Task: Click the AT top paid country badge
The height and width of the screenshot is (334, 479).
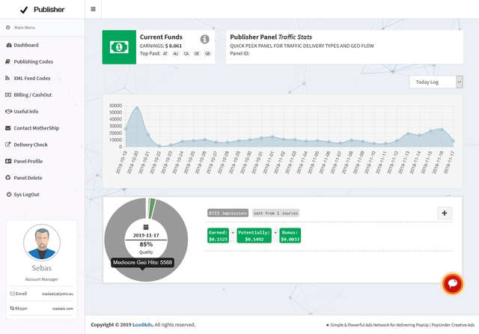Action: pos(165,54)
